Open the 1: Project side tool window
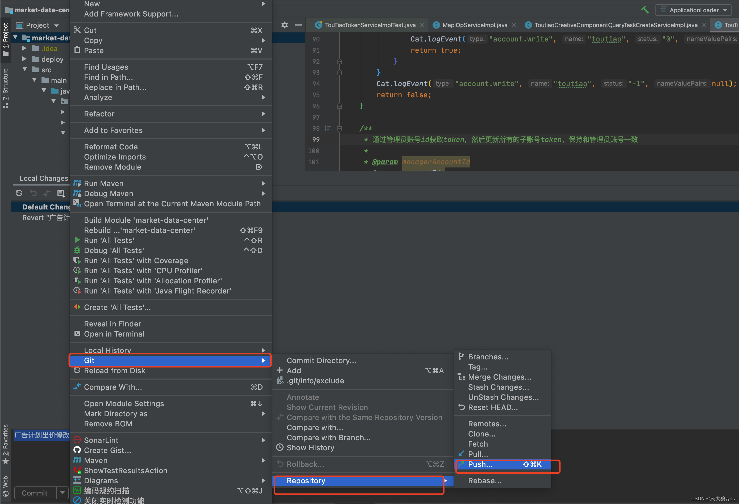The image size is (739, 504). coord(5,39)
